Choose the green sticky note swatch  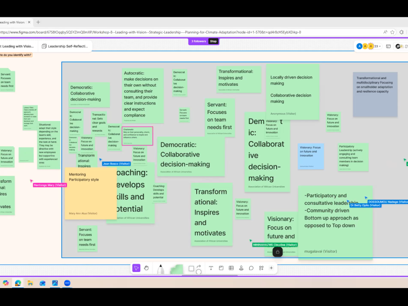(x=176, y=269)
